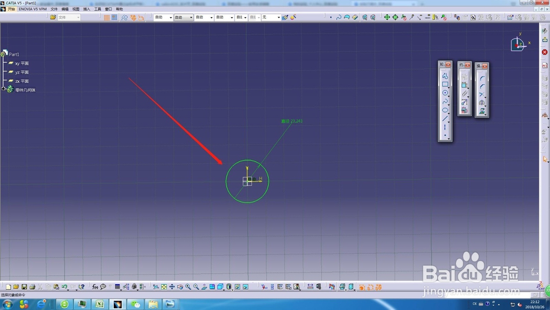
Task: Click the Fit All In view icon
Action: [x=164, y=287]
